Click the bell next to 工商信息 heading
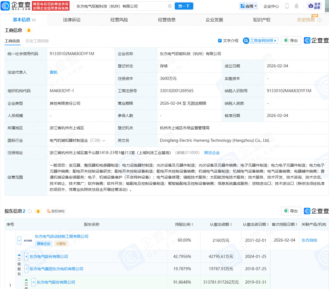This screenshot has height=289, width=329. click(29, 30)
